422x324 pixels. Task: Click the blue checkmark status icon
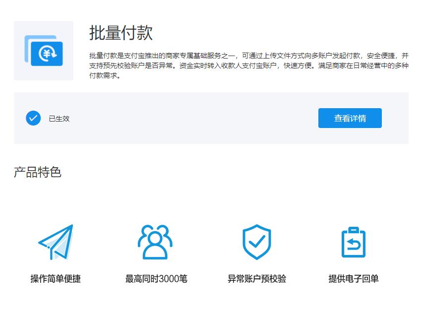pyautogui.click(x=33, y=118)
